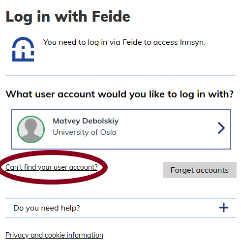Viewport: 241px width, 246px height.
Task: Click the name Matvey Debolskiy in the card
Action: pyautogui.click(x=86, y=121)
